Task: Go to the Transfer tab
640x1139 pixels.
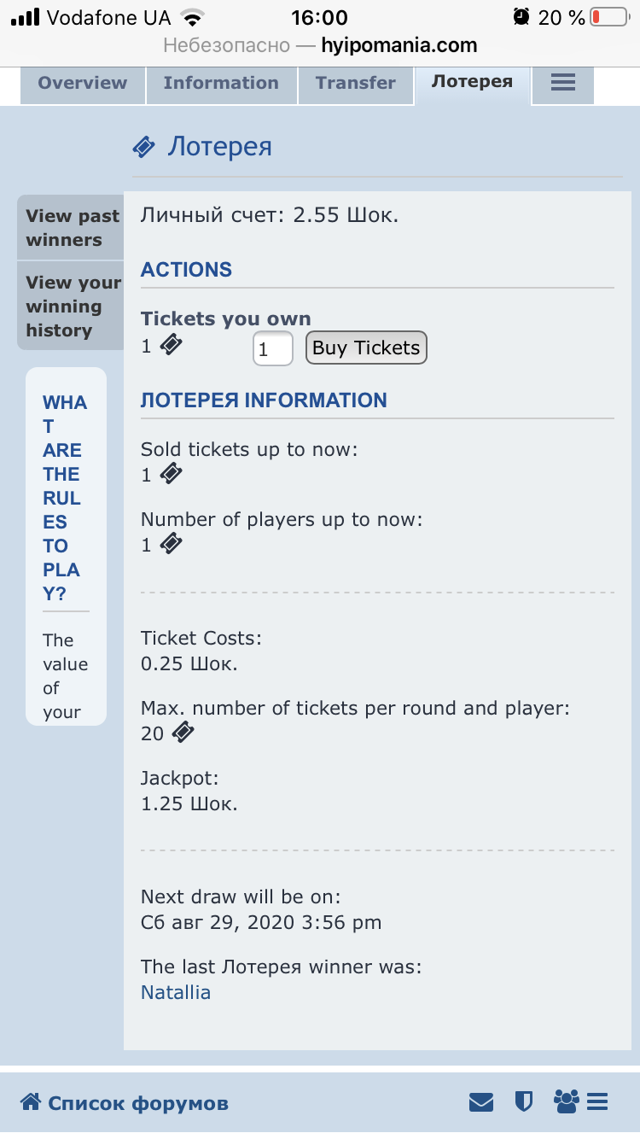Action: pyautogui.click(x=355, y=83)
